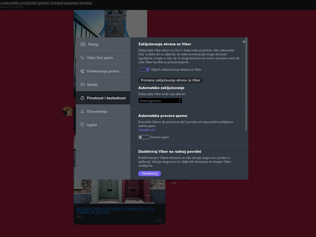Viewport: 316px width, 237px height.
Task: Open the Onemogućeno auto-lock dropdown
Action: point(160,100)
